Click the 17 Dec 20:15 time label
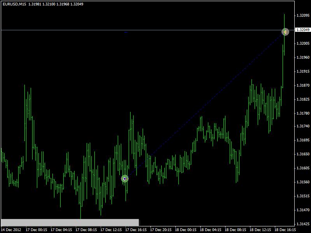 (161, 230)
